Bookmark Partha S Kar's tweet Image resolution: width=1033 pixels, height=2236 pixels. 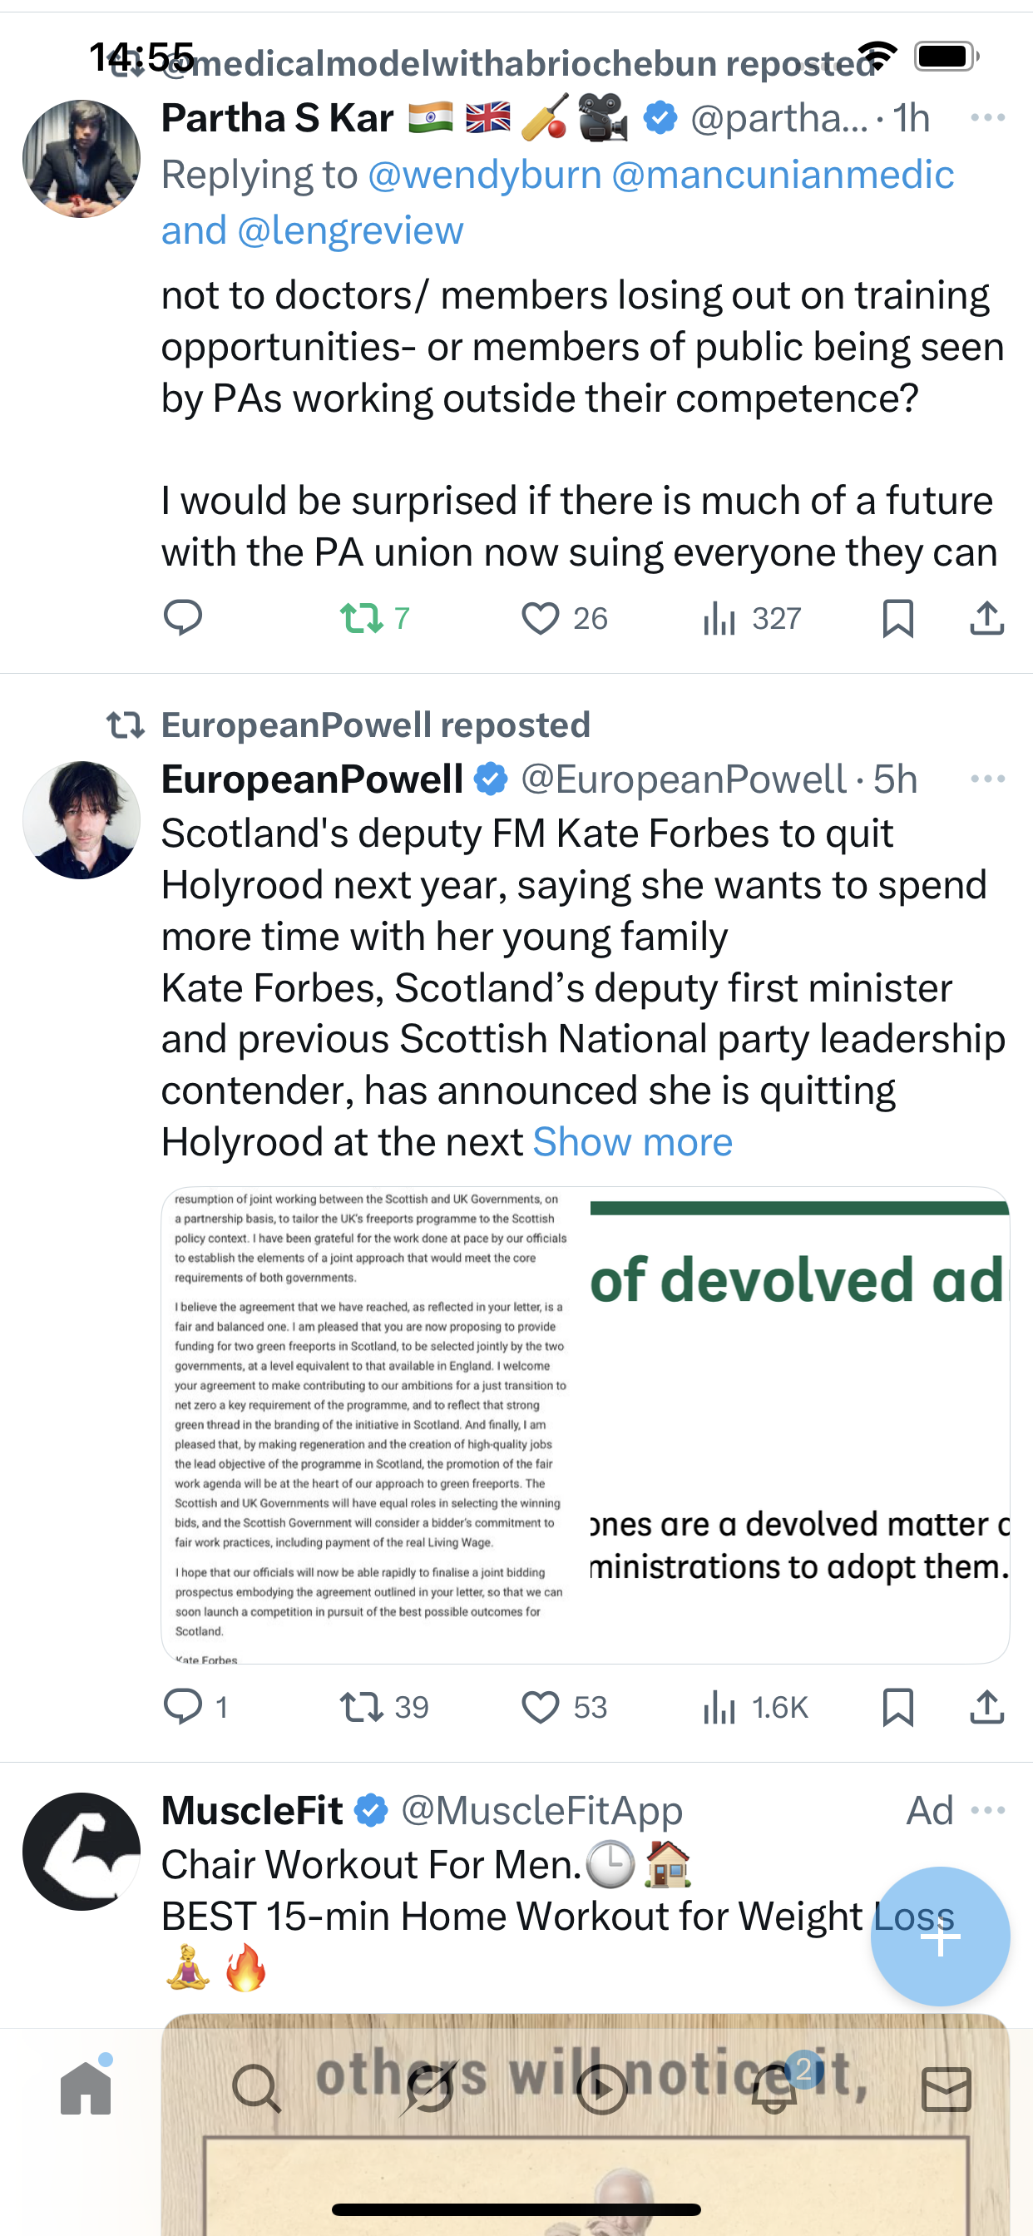point(897,618)
